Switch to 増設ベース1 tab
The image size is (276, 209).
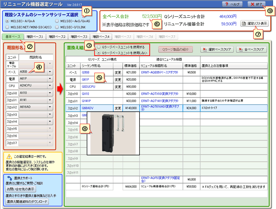[35, 36]
